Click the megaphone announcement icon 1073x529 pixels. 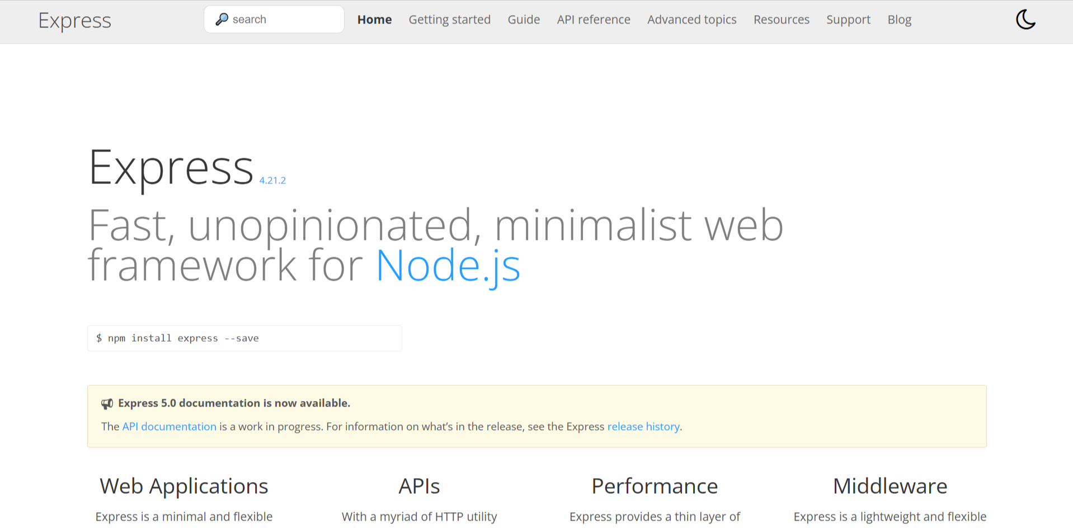pyautogui.click(x=107, y=404)
